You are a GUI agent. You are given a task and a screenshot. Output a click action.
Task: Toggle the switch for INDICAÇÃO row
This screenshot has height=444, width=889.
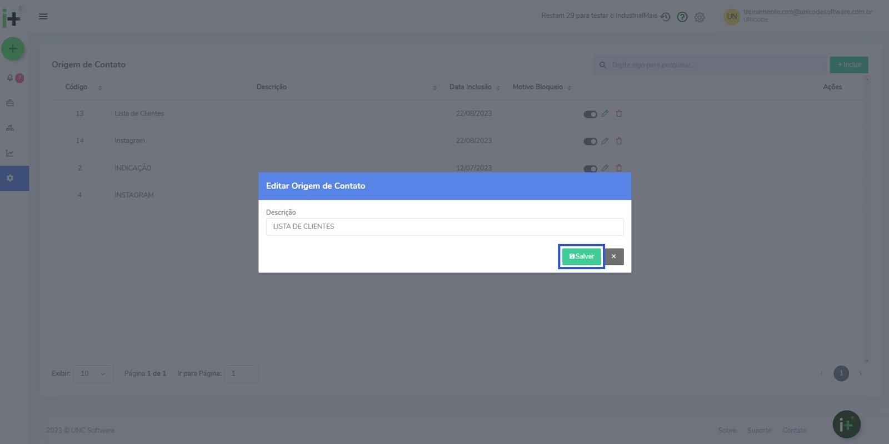point(590,169)
